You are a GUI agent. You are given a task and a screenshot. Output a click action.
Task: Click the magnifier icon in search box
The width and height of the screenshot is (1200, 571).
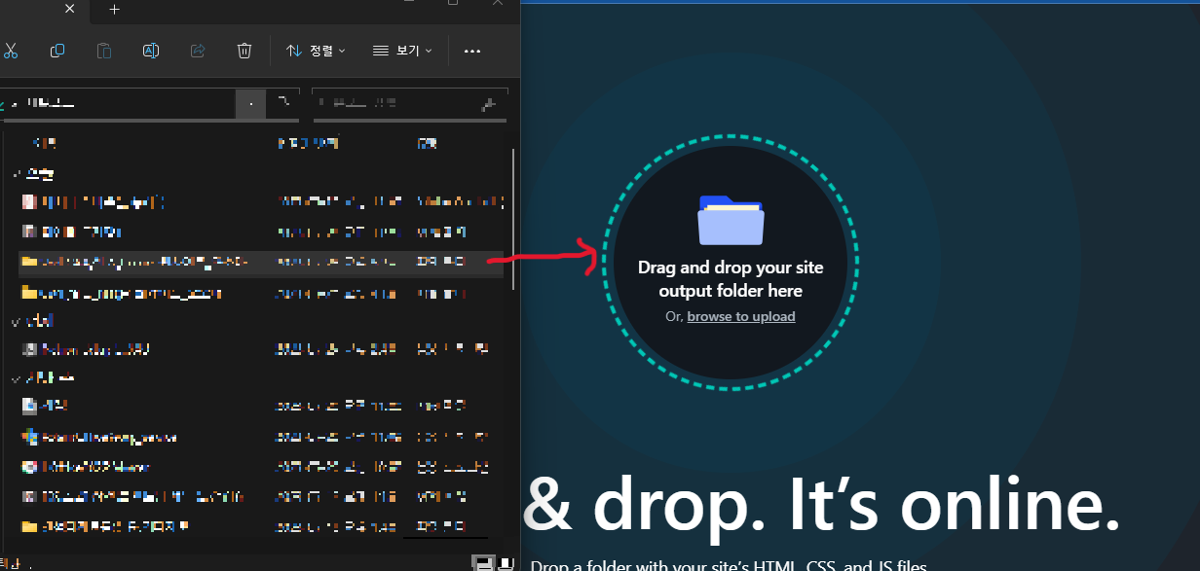point(488,103)
